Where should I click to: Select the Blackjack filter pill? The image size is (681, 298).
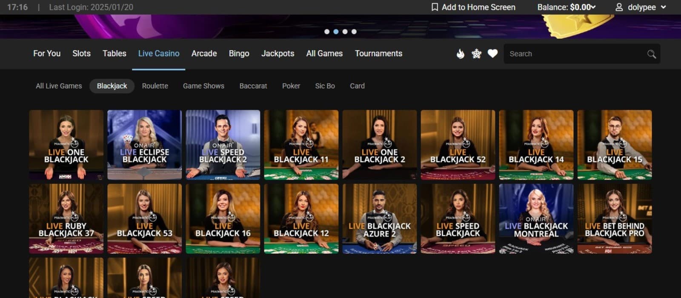pos(112,86)
